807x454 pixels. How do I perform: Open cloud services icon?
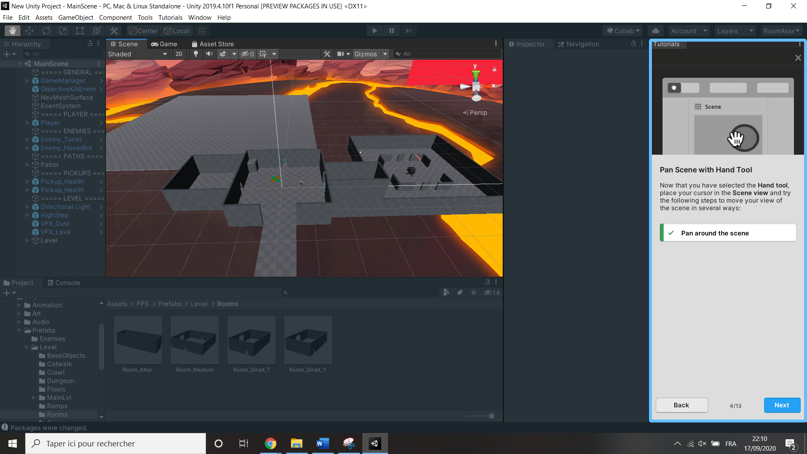[656, 31]
